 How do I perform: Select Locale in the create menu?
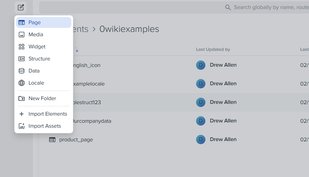(x=44, y=83)
